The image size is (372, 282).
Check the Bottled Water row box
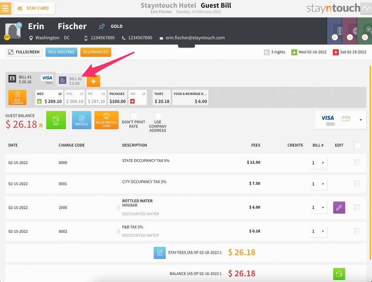click(357, 207)
